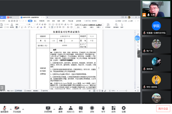Image resolution: width=172 pixels, height=114 pixels.
Task: Turn on video with the camera button
Action: tap(17, 108)
